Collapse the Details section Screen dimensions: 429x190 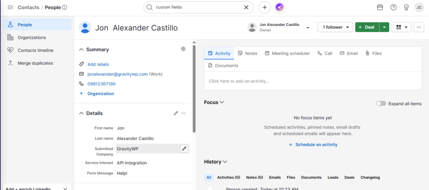pos(81,114)
